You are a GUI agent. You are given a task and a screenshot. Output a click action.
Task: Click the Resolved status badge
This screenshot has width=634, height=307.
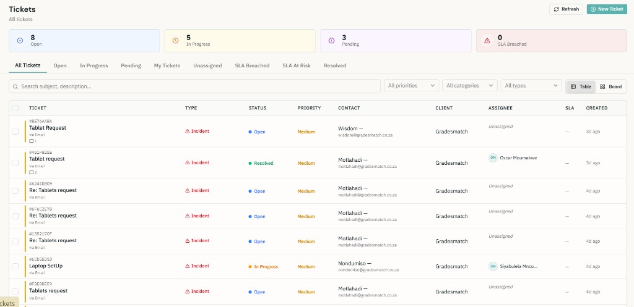click(261, 164)
